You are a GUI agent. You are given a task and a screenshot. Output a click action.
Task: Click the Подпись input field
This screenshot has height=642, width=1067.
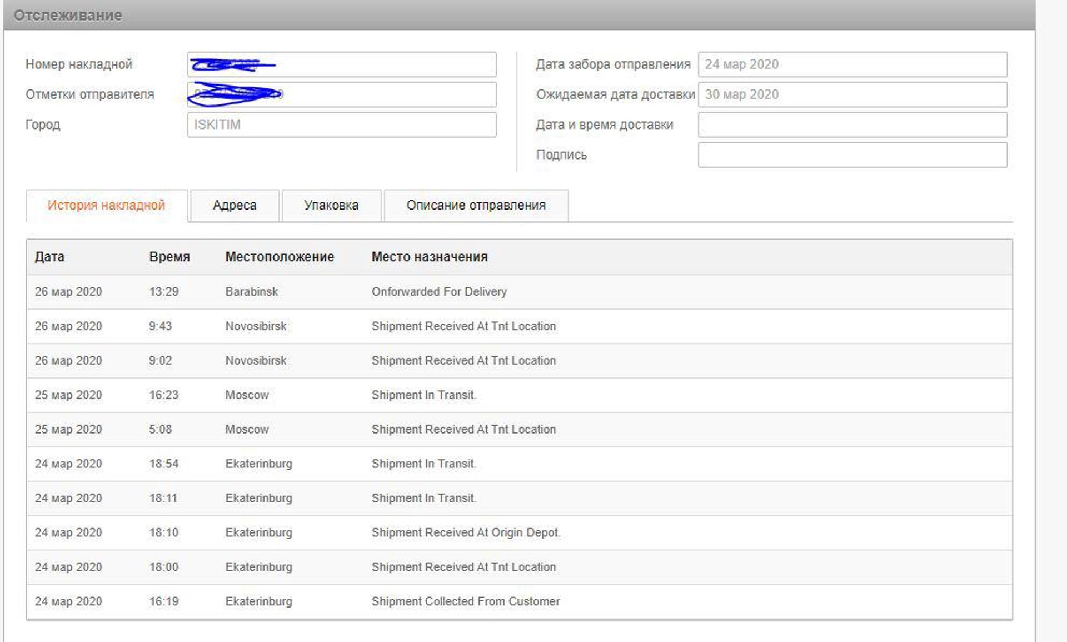click(x=852, y=155)
